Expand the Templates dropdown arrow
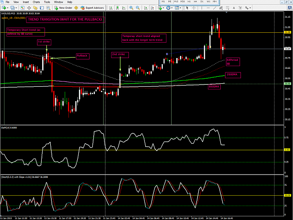The width and height of the screenshot is (293, 220). [180, 8]
